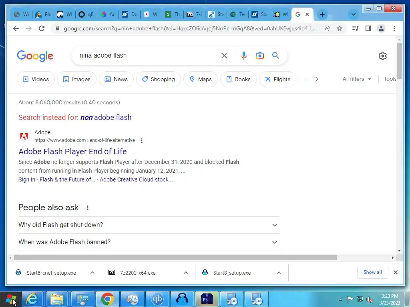This screenshot has width=410, height=307.
Task: Open Photoshop from the taskbar
Action: [x=207, y=299]
